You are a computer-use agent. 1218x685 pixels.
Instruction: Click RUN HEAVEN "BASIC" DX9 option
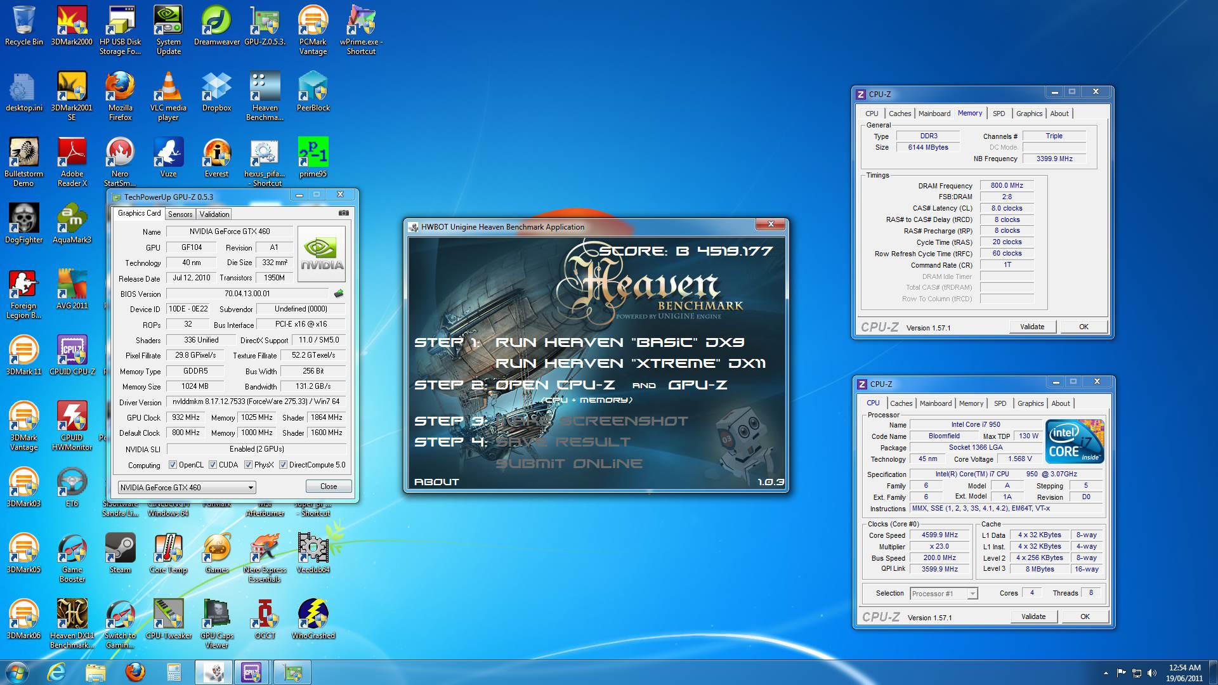pyautogui.click(x=620, y=342)
